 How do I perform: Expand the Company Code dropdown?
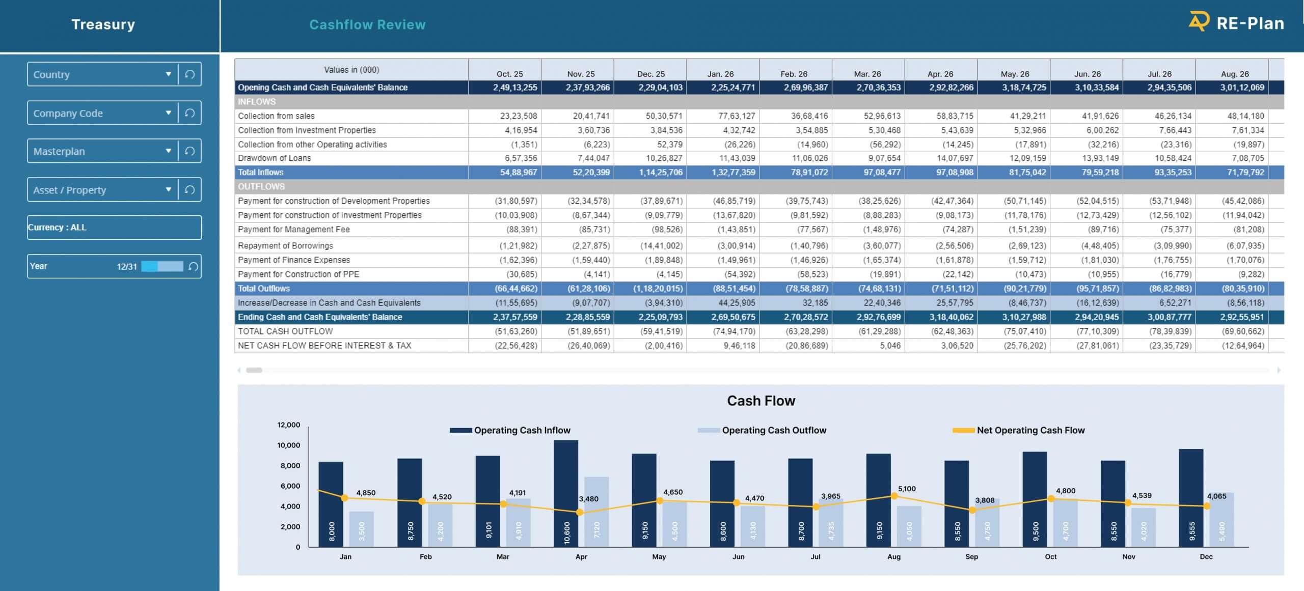tap(168, 113)
